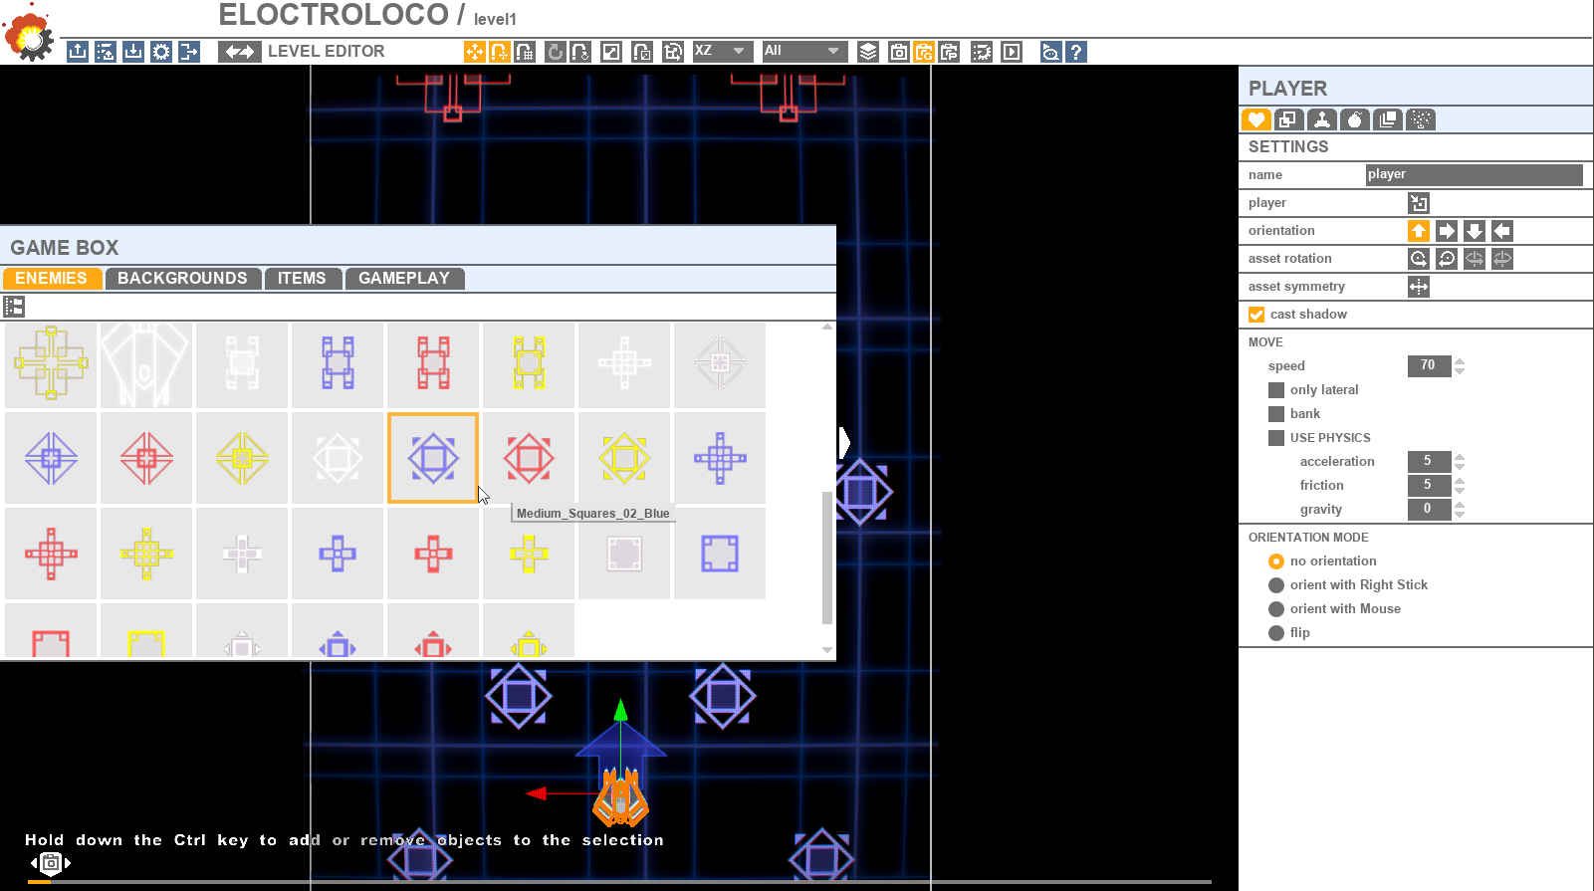This screenshot has height=891, width=1594.
Task: Select orient with Mouse radio option
Action: coord(1276,609)
